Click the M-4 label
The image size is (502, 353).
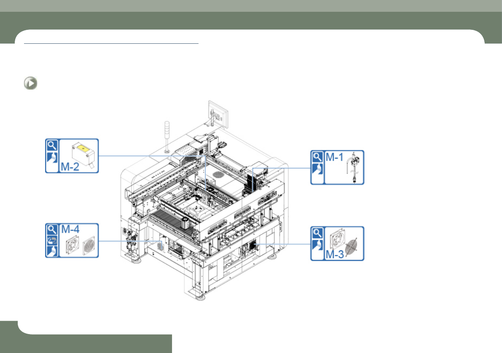click(70, 229)
